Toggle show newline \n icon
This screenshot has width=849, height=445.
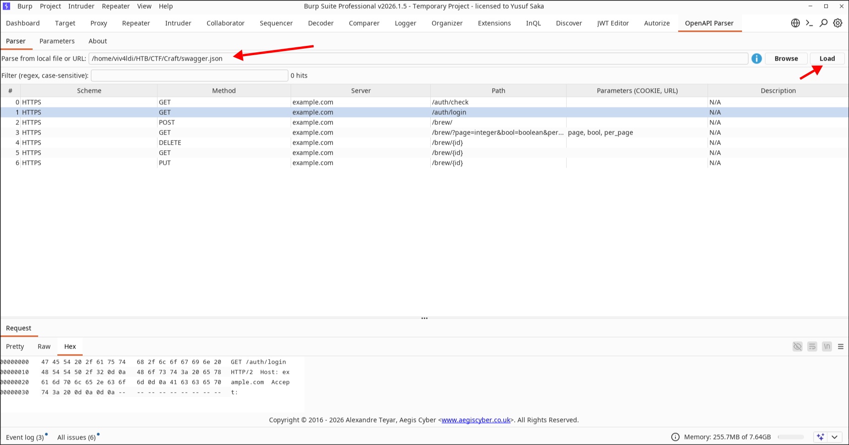coord(827,347)
